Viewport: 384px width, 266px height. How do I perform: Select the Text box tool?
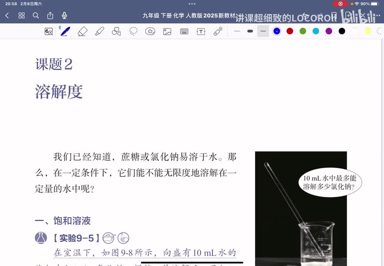point(201,31)
